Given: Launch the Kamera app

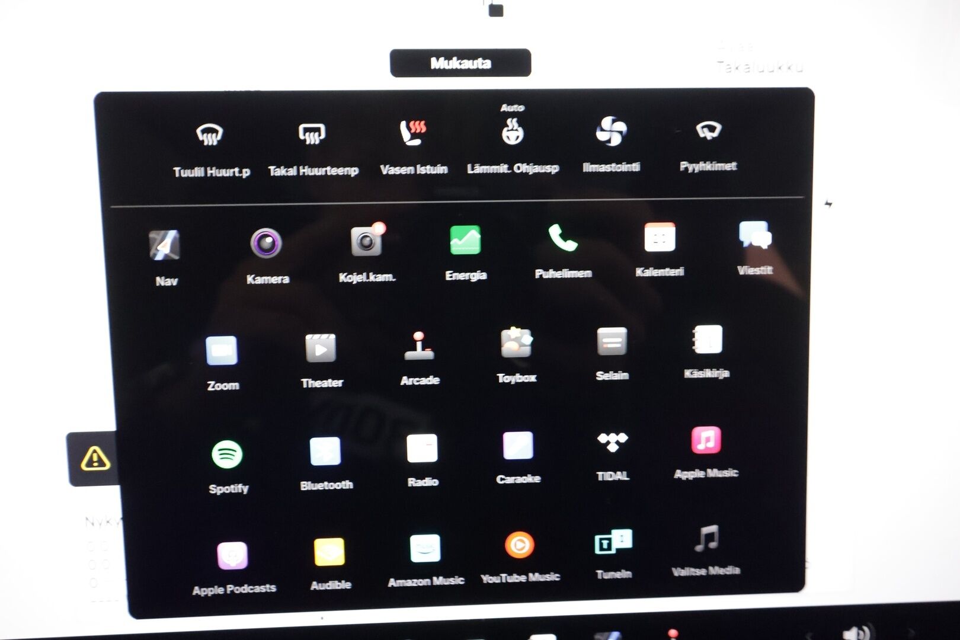Looking at the screenshot, I should [266, 244].
